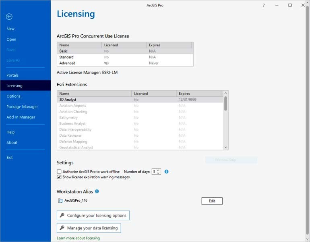The height and width of the screenshot is (242, 310).
Task: Click the 12/31/9999 expiry cell
Action: click(188, 100)
